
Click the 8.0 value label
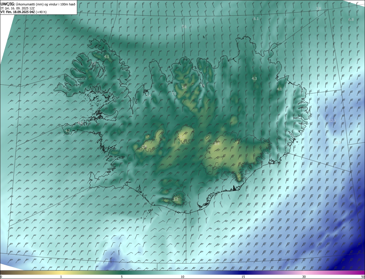(80, 123)
